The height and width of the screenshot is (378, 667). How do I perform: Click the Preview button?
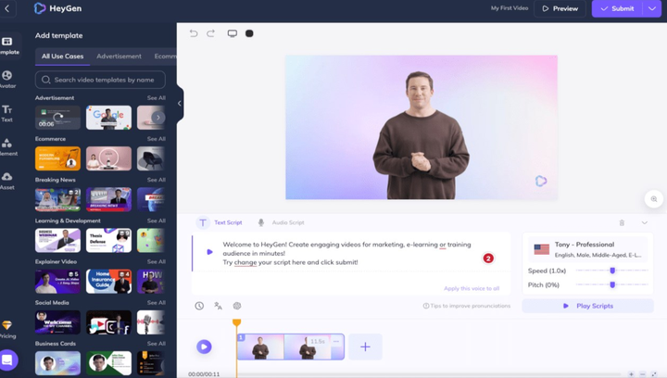pyautogui.click(x=560, y=8)
